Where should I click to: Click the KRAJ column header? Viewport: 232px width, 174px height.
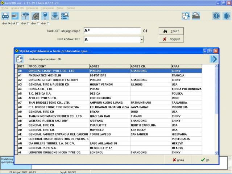(x=186, y=66)
